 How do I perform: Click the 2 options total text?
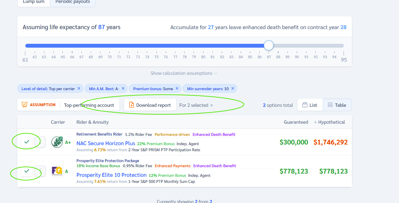(x=278, y=105)
